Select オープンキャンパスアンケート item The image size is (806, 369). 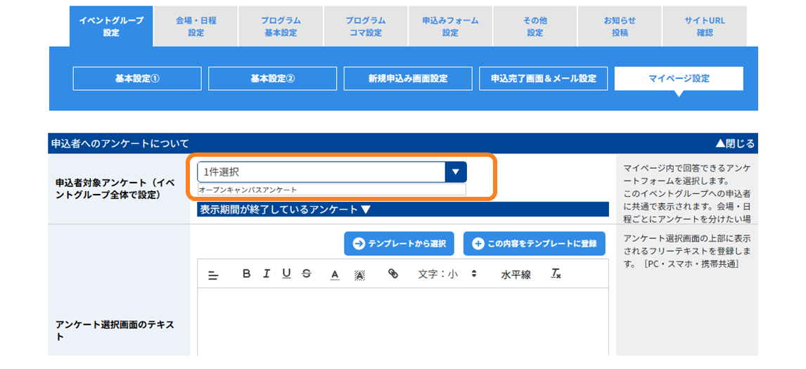(331, 190)
